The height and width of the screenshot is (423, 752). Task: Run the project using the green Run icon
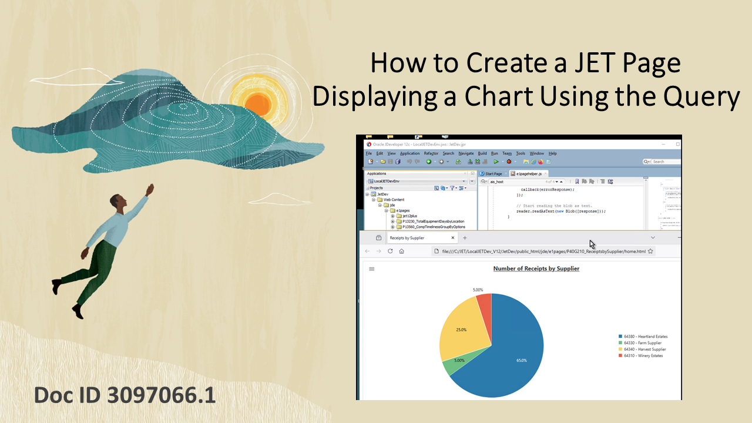496,161
